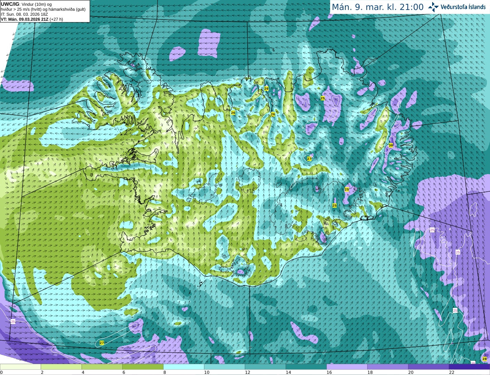Pick the 16–18 m/s light purple swatch
490x375 pixels.
pos(347,367)
